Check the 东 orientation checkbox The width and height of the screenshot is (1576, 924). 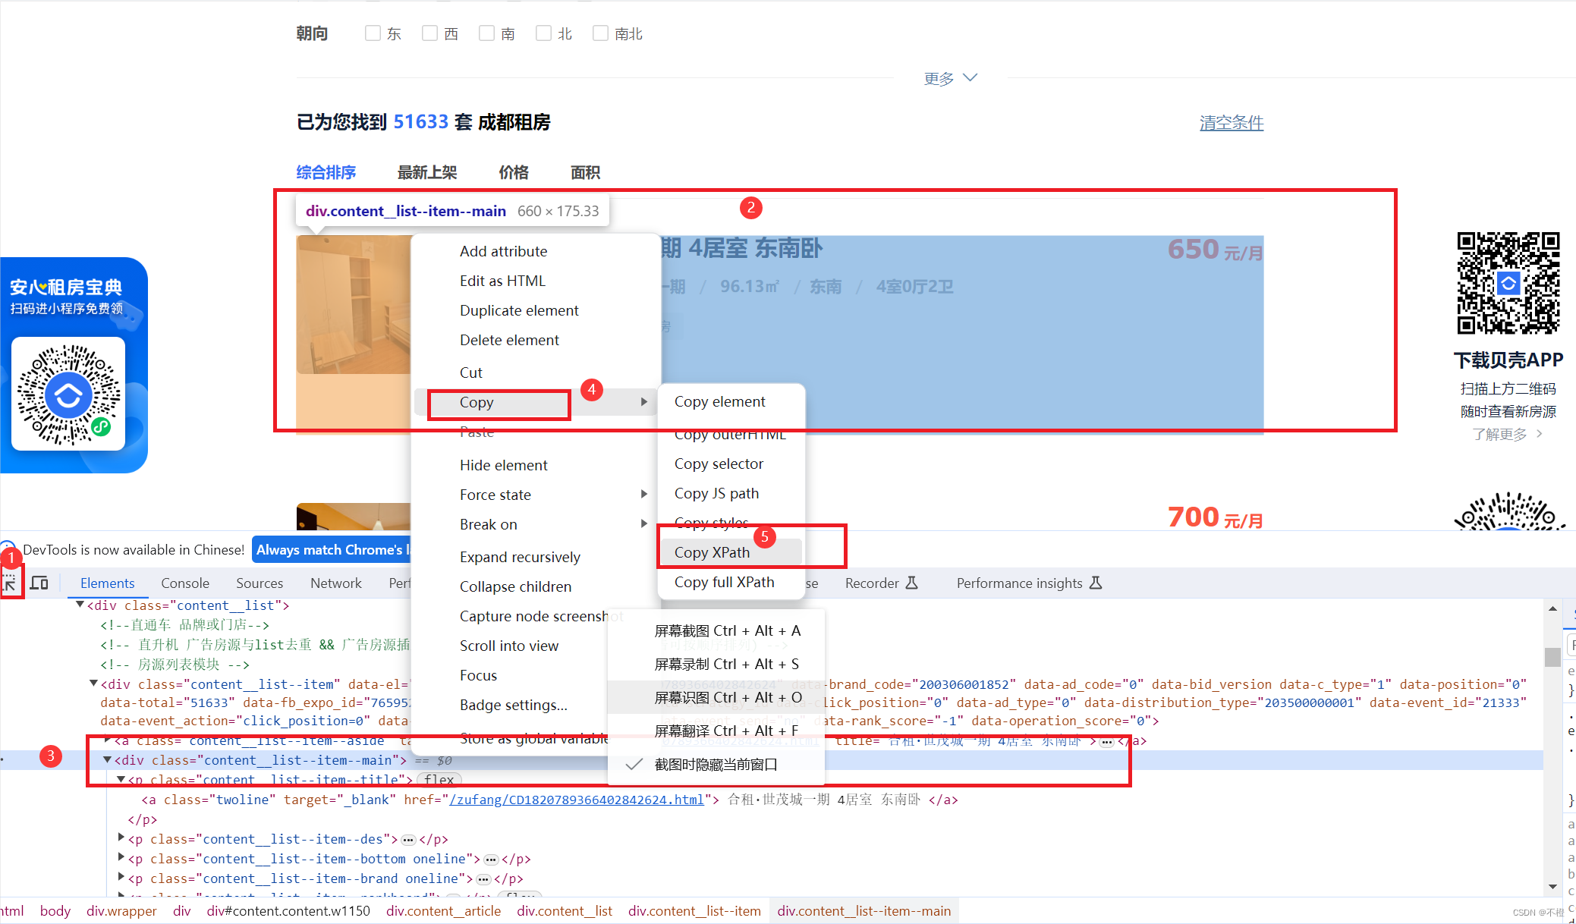pos(373,33)
